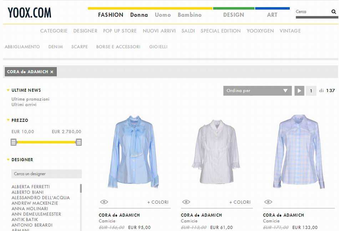The image size is (339, 231).
Task: Open Ultimi arrivi link
Action: [24, 105]
